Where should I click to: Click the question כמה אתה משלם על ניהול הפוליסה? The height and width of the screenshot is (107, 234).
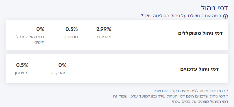point(181,16)
